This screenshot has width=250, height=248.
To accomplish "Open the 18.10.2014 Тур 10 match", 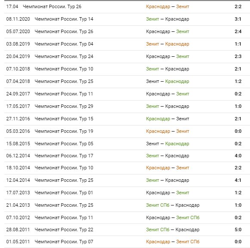I will 127,168.
